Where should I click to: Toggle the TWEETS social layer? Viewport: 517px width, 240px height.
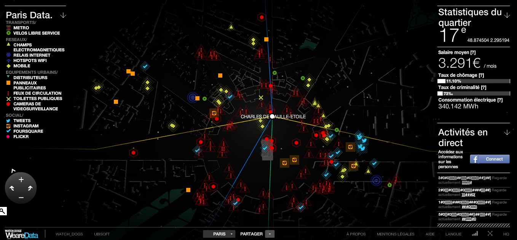point(22,121)
